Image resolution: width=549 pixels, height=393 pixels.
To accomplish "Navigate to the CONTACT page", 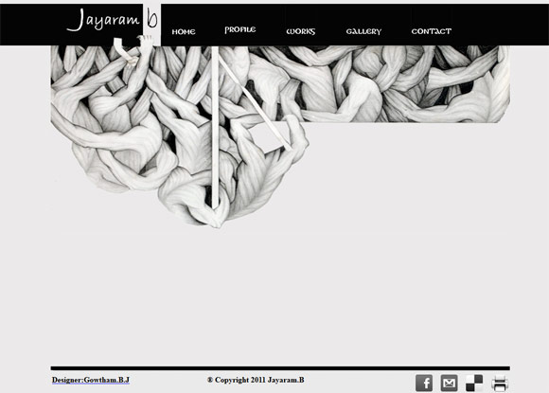I will pos(432,31).
